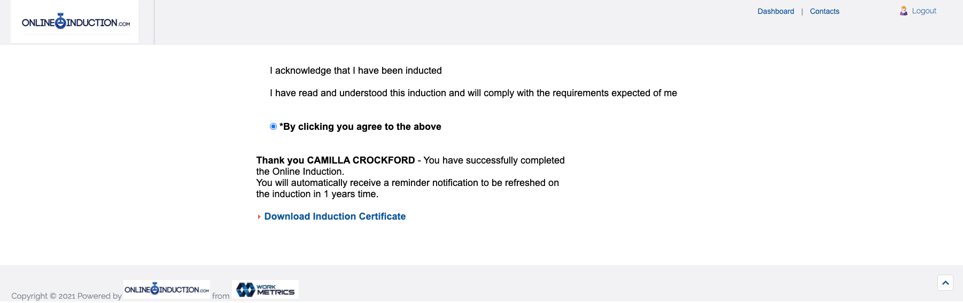The height and width of the screenshot is (303, 963).
Task: Click the blue emblem of Work Metrics logo
Action: pos(245,290)
